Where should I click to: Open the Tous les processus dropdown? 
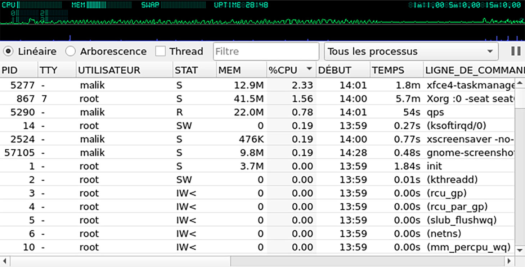[x=411, y=51]
